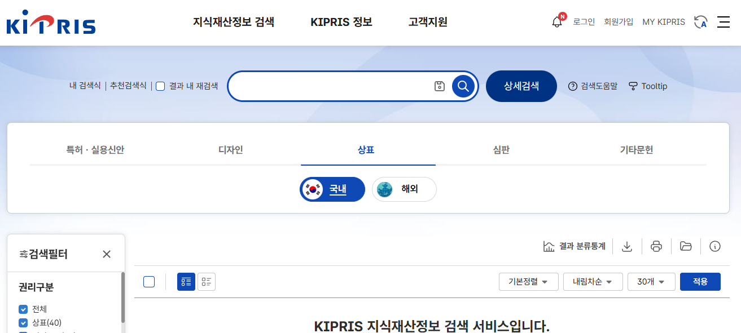Click the folder save icon
741x333 pixels.
coord(686,246)
